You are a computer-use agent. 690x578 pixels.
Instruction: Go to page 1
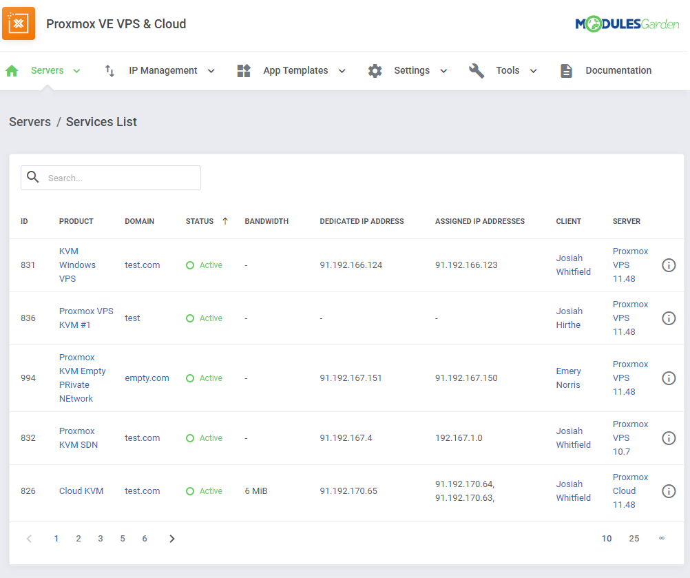(x=56, y=538)
